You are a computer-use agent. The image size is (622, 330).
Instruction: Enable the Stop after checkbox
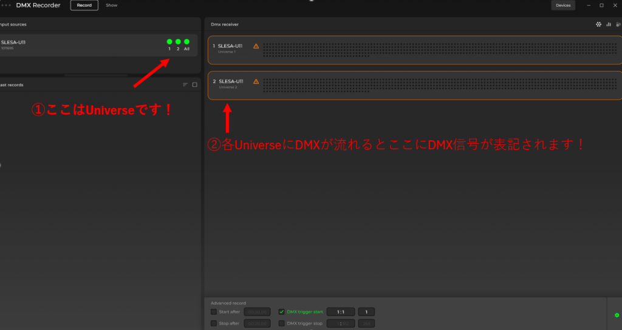(x=213, y=323)
